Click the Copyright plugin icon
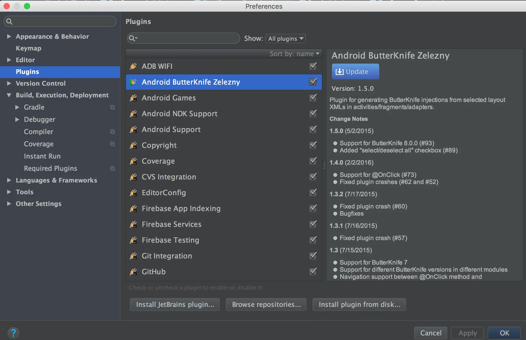Image resolution: width=526 pixels, height=340 pixels. click(x=133, y=145)
